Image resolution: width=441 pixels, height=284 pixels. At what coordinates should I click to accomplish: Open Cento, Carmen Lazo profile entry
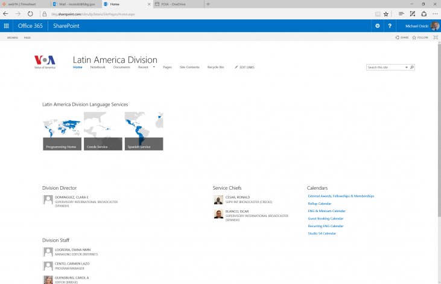tap(72, 263)
